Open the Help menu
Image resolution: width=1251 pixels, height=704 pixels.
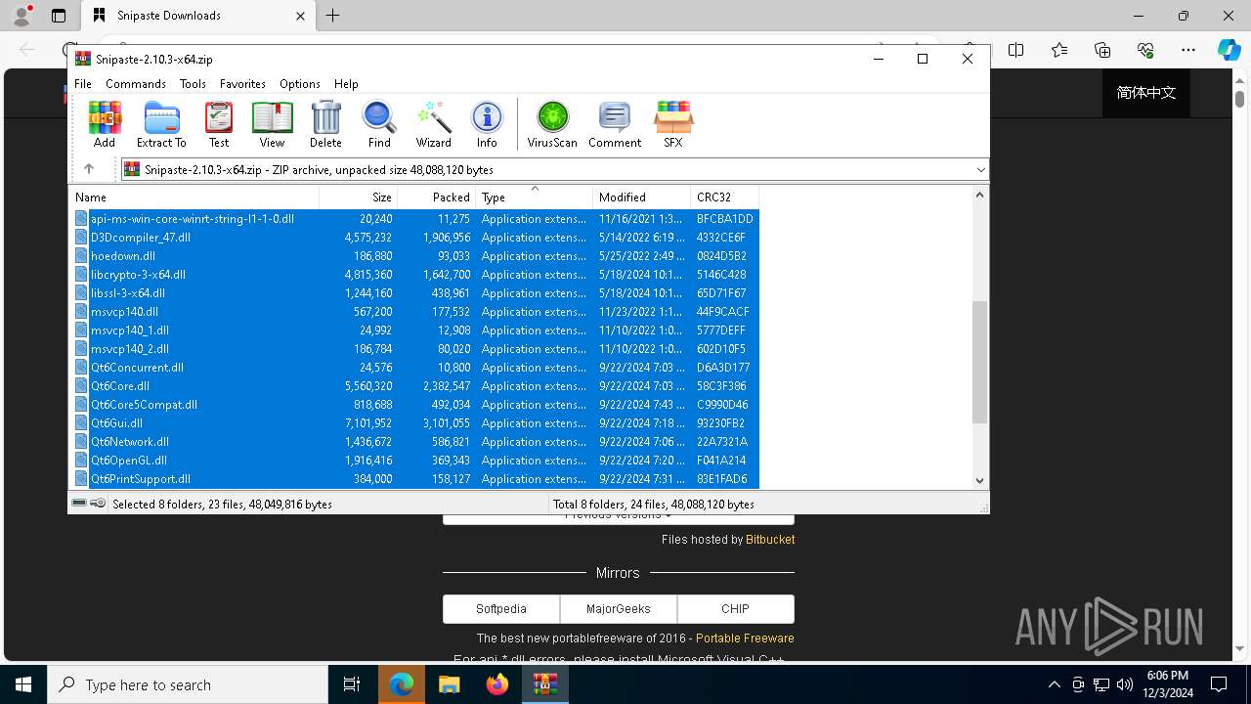(346, 84)
